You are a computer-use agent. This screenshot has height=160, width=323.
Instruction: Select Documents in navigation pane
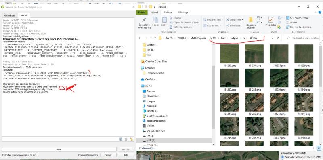[151, 96]
